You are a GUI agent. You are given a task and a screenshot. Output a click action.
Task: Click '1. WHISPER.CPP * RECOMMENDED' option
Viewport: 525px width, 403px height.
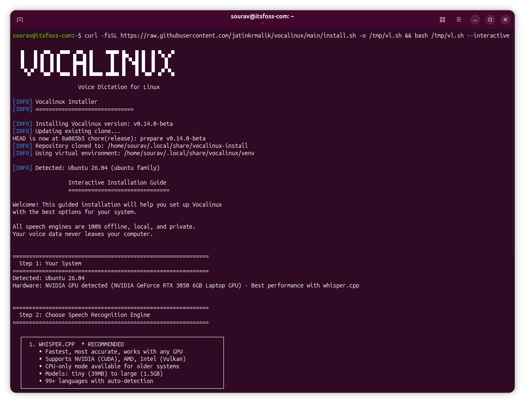(x=76, y=344)
